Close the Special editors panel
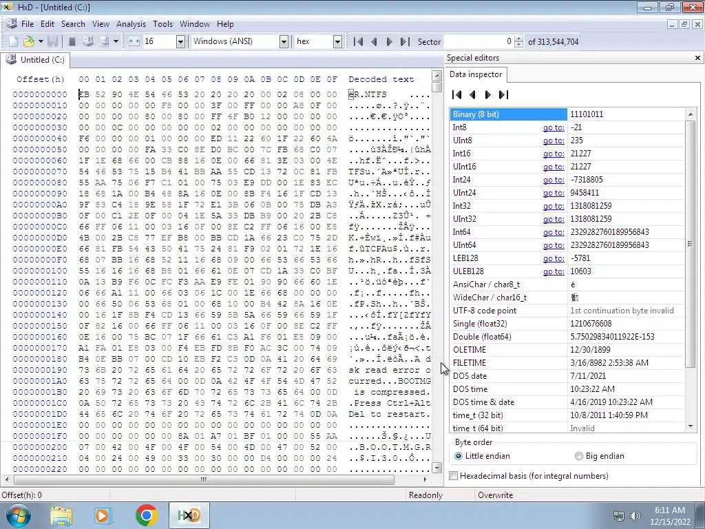The image size is (705, 529). (x=697, y=58)
